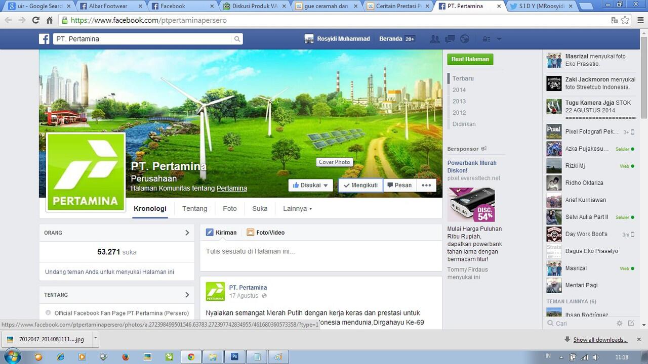Screen dimensions: 648x364
Task: Go to Beranda home feed
Action: point(390,39)
